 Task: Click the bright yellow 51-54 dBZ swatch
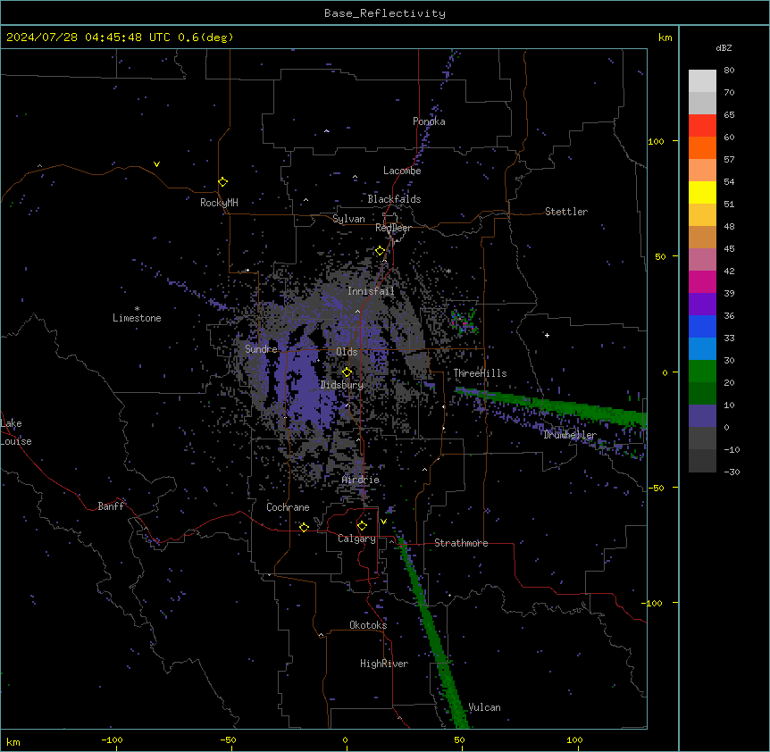702,192
